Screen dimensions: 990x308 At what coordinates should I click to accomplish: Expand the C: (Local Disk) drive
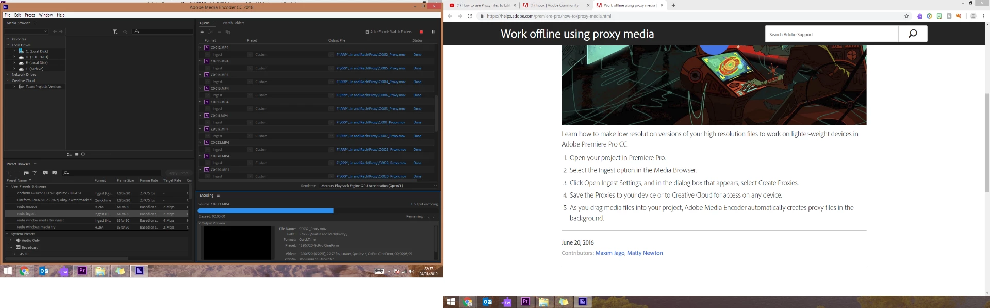14,51
